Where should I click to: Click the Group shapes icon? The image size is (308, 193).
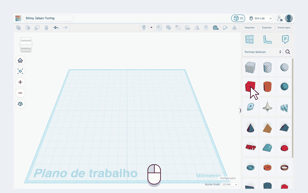[x=159, y=28]
